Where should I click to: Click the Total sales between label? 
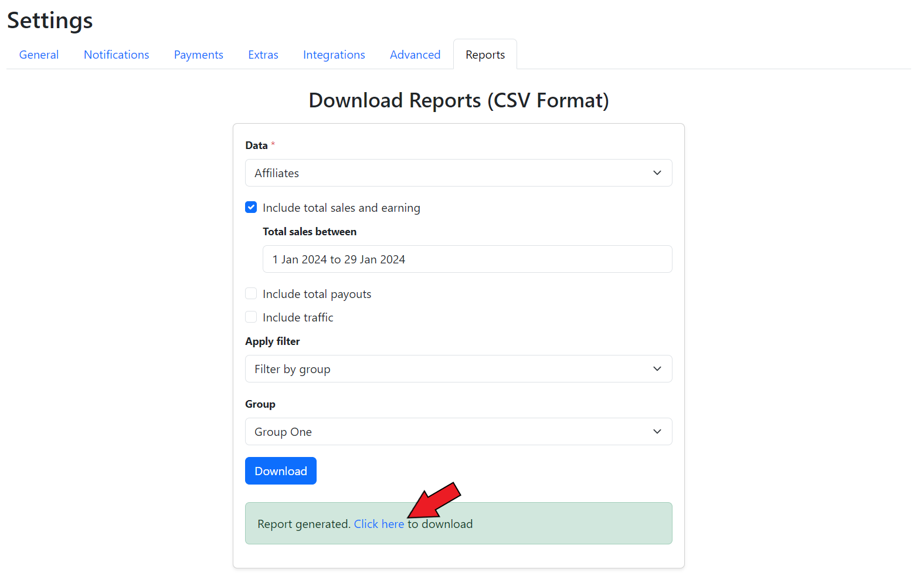(x=309, y=232)
